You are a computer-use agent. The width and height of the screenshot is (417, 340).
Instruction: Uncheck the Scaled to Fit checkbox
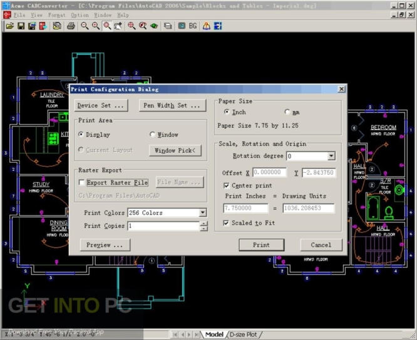pyautogui.click(x=226, y=223)
